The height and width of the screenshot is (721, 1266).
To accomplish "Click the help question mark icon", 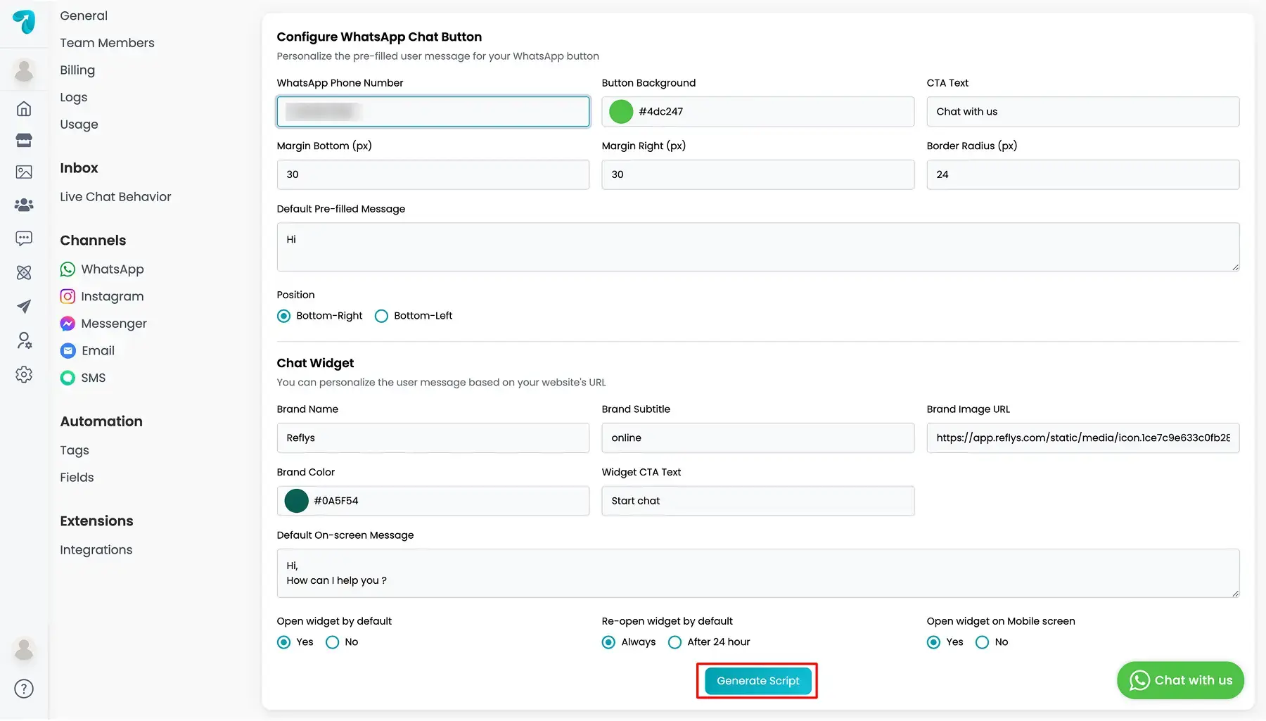I will (24, 689).
